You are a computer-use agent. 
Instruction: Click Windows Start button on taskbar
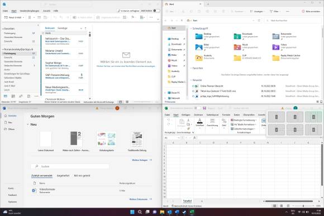click(132, 212)
